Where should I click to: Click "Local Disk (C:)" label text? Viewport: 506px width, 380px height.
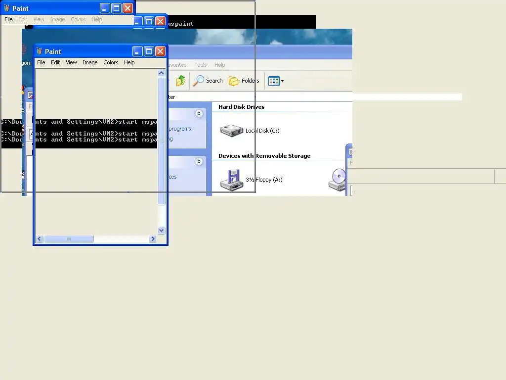[262, 131]
